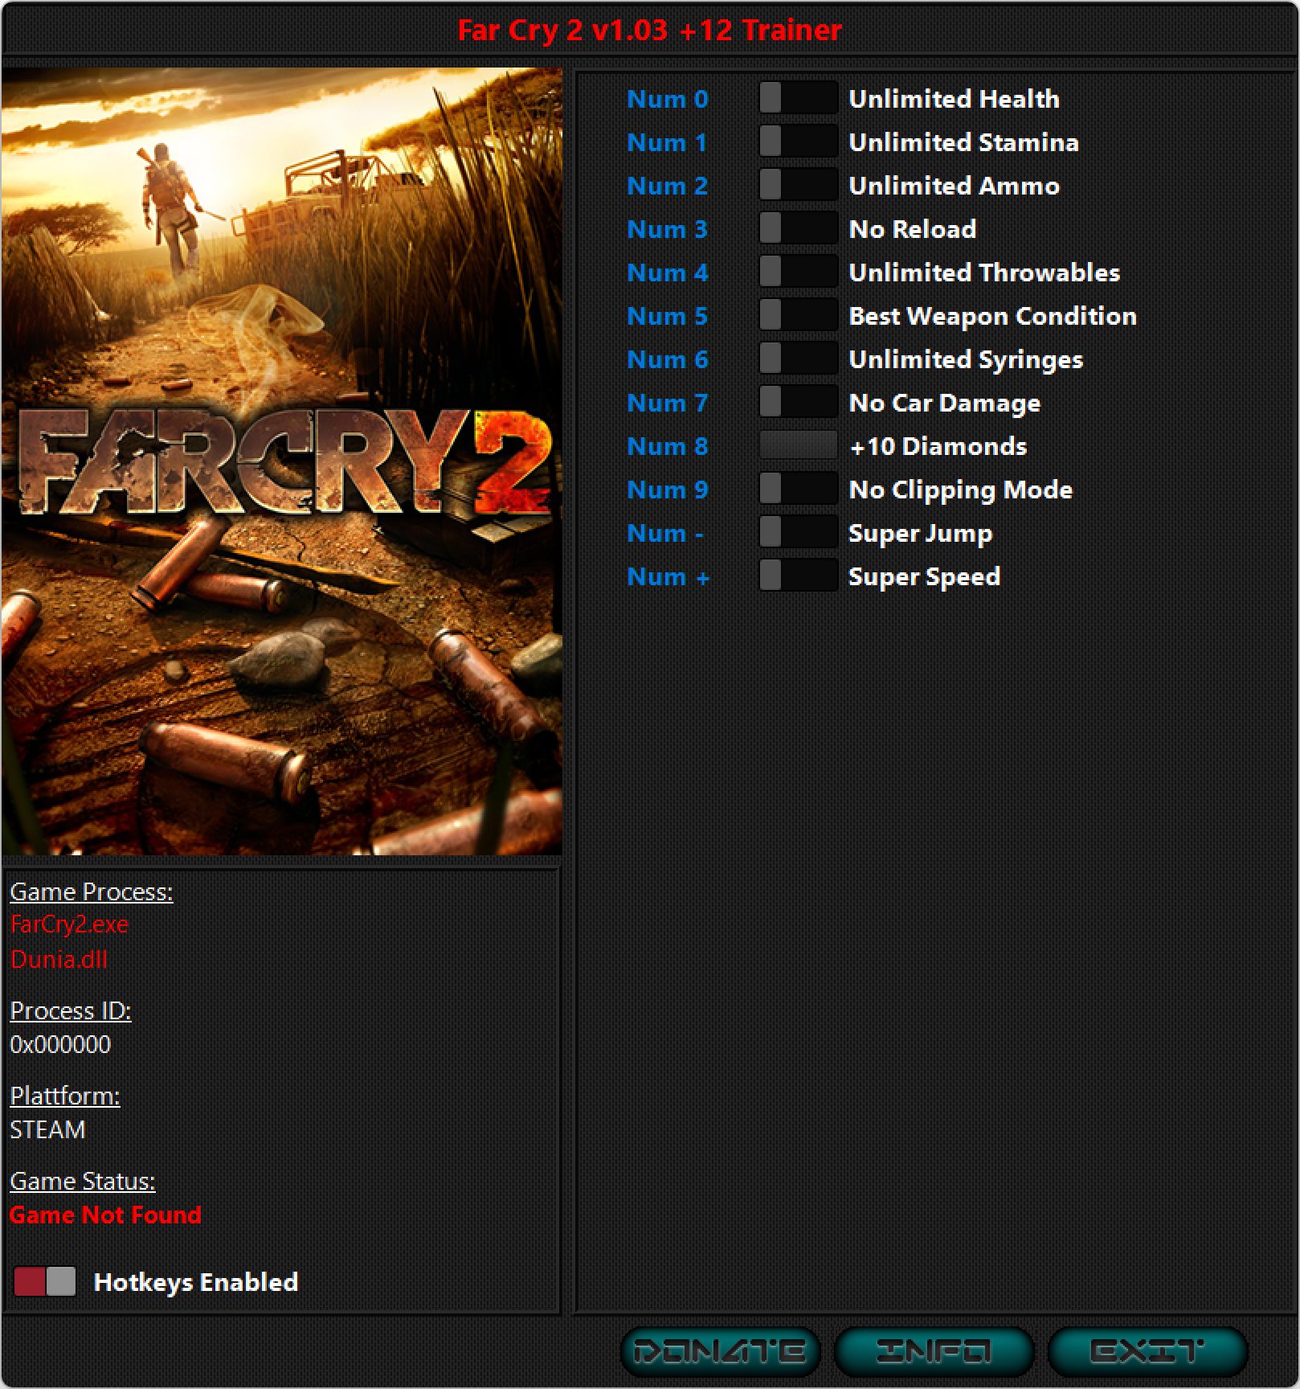Click the Best Weapon Condition label
The width and height of the screenshot is (1300, 1389).
click(x=992, y=316)
